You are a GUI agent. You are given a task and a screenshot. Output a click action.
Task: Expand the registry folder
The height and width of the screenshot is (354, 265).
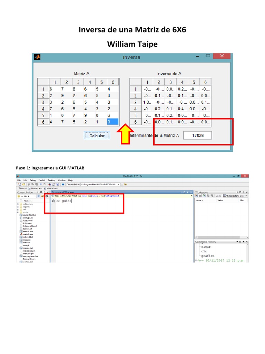tap(18, 207)
